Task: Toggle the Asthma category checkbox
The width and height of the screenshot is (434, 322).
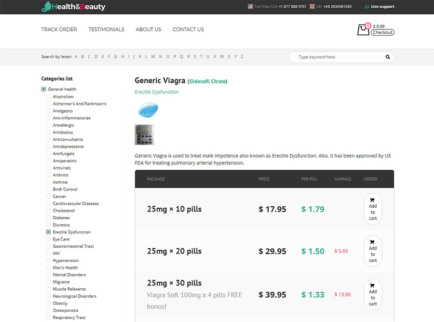Action: pos(48,182)
